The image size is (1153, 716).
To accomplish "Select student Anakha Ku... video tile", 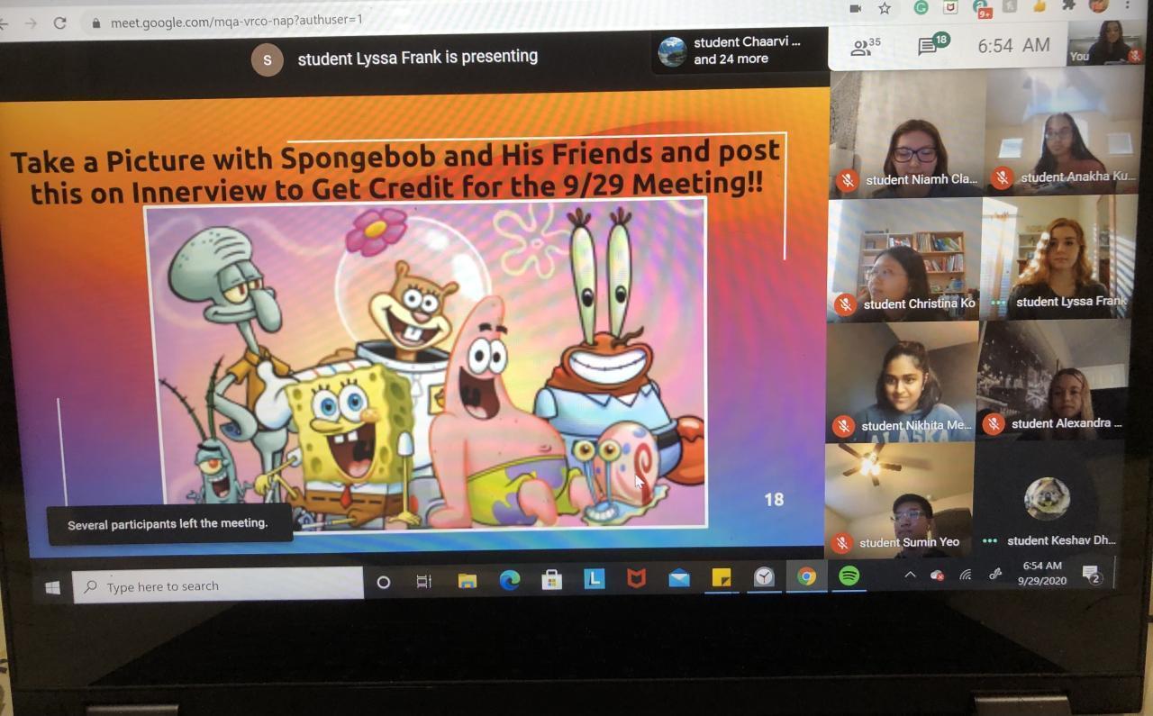I will 1064,131.
